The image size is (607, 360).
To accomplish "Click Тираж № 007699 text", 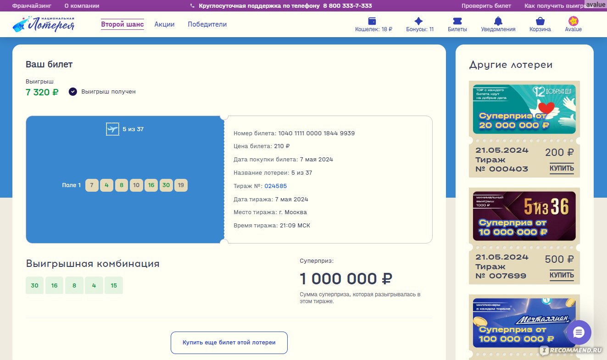I will click(501, 271).
